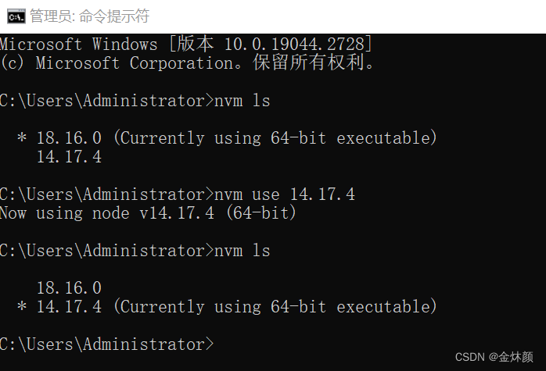Click the active 14.17.4 version entry
Viewport: 546px width, 371px height.
69,307
